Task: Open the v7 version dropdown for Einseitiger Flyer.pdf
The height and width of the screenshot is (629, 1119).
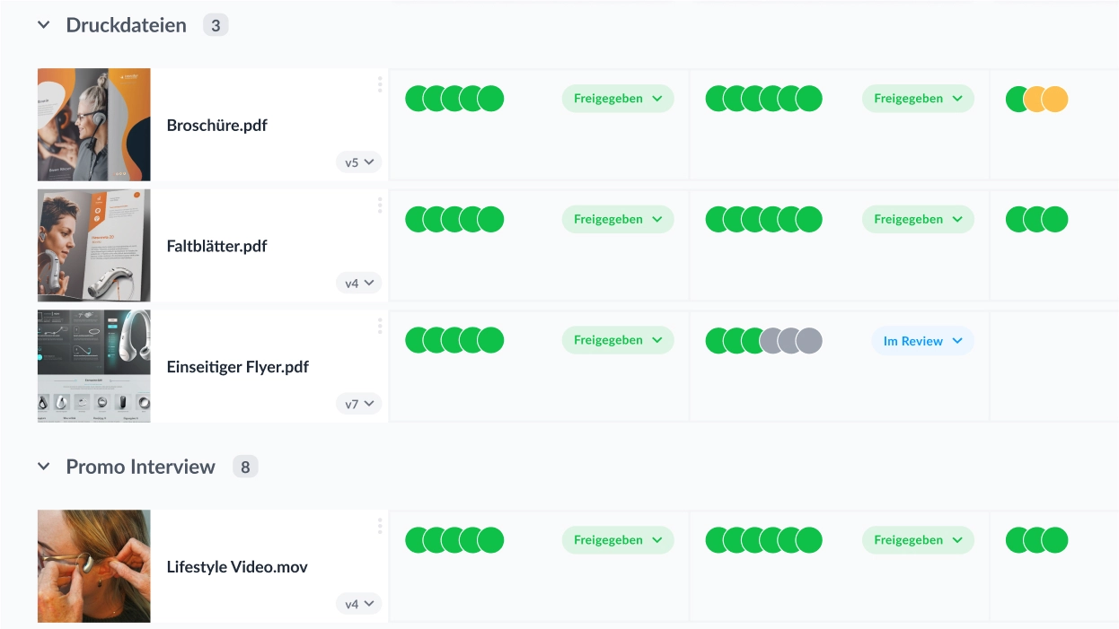Action: click(x=358, y=404)
